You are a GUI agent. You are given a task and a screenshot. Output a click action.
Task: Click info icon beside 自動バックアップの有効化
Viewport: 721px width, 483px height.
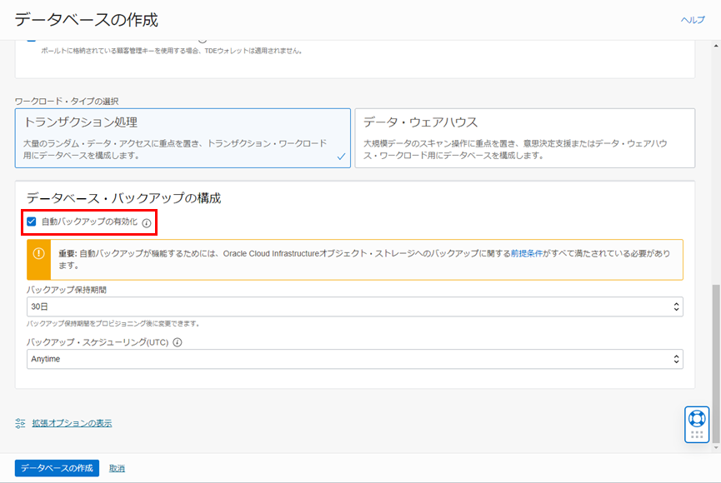[147, 223]
